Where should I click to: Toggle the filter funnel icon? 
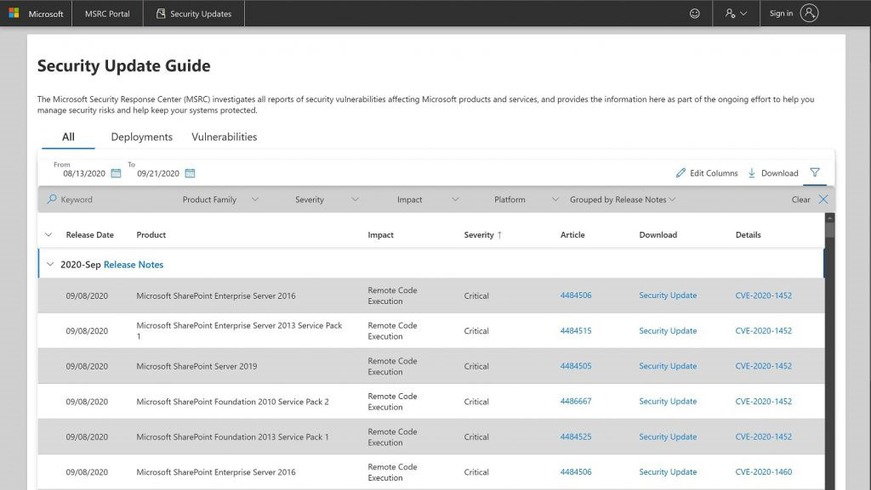(x=815, y=172)
